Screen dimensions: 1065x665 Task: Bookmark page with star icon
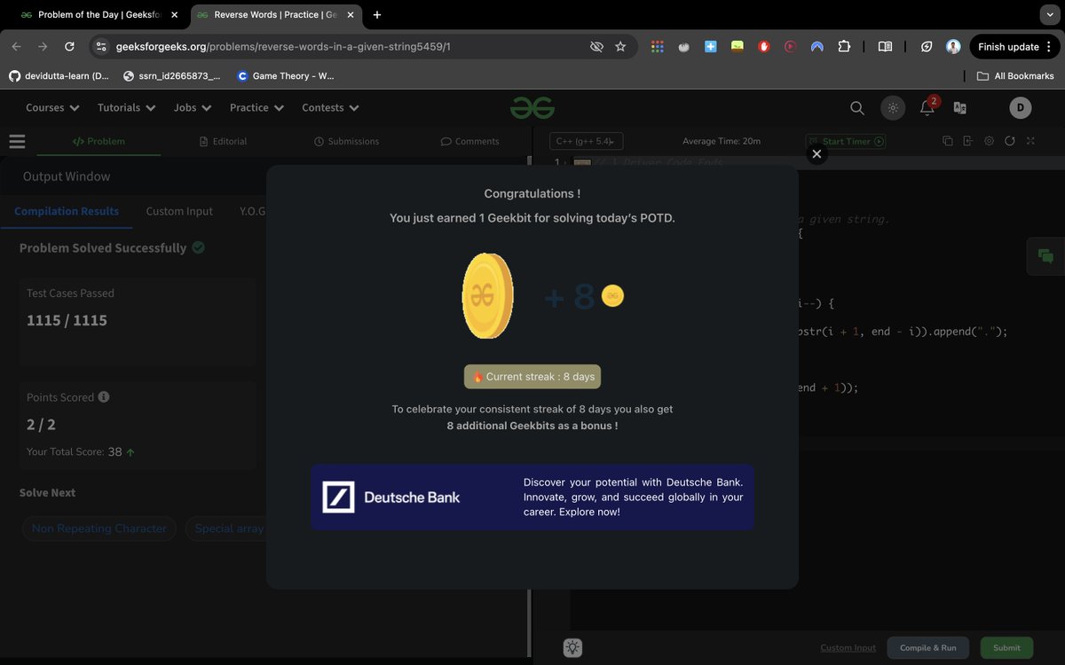point(620,47)
